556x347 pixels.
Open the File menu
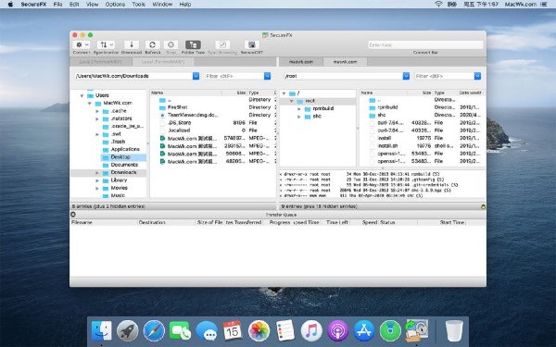coord(57,5)
